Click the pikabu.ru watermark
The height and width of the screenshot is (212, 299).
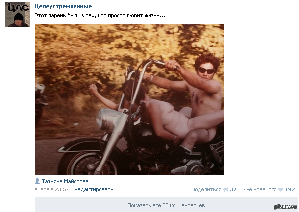pos(285,207)
